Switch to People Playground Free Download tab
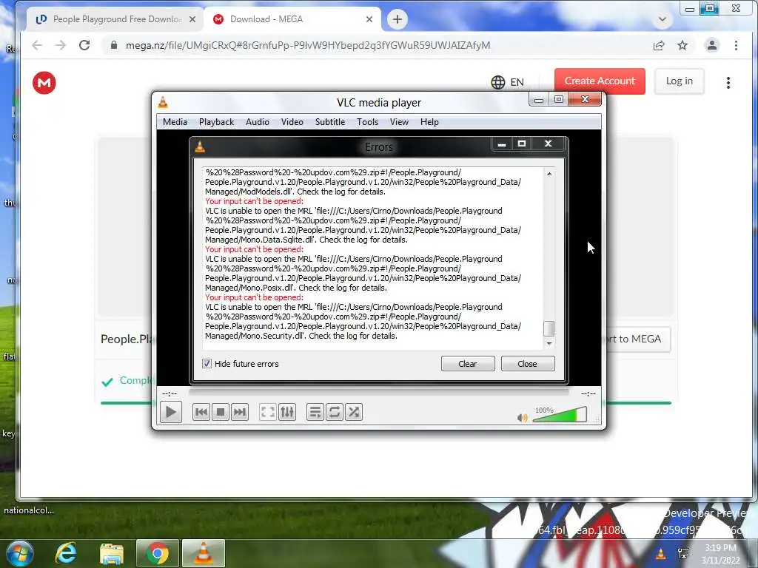Viewport: 758px width, 568px height. 116,19
